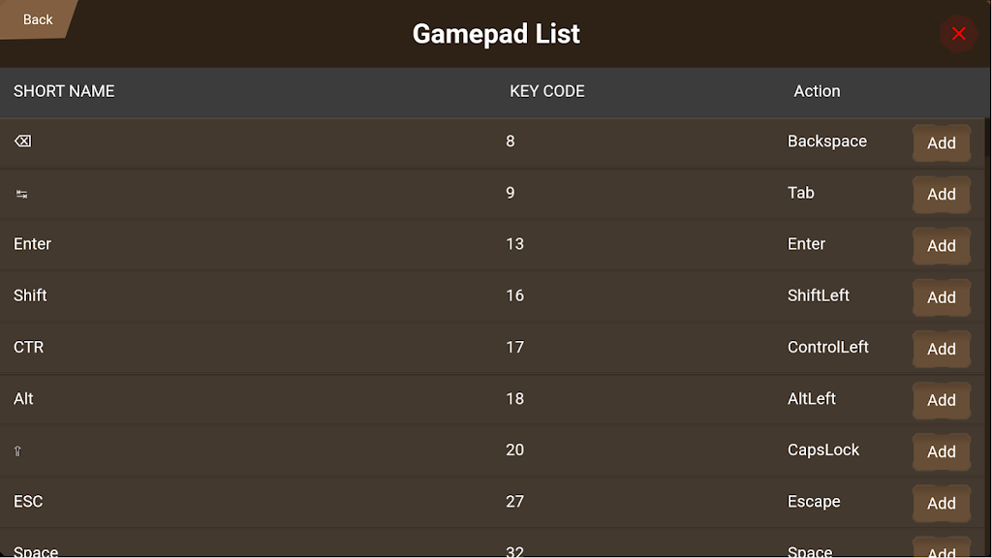992x558 pixels.
Task: Add the Backspace key action
Action: click(x=941, y=143)
